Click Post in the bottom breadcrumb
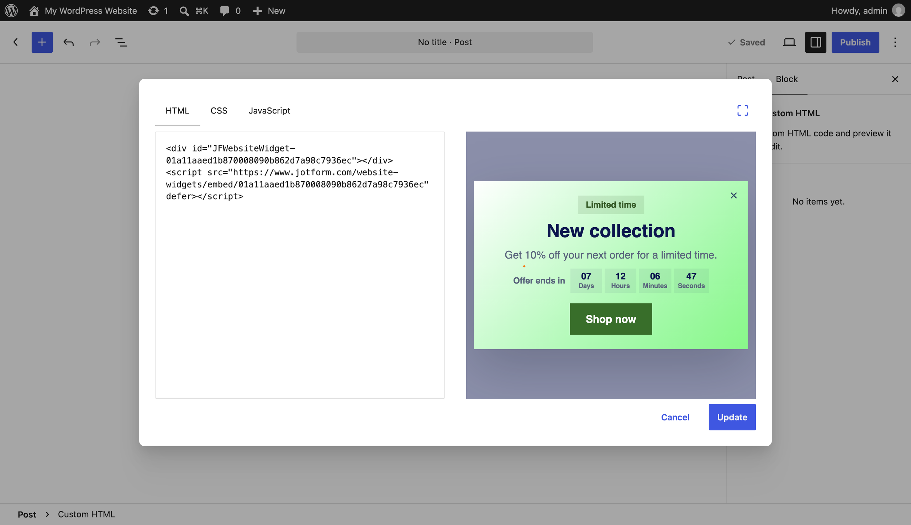Screen dimensions: 911x525 point(27,514)
